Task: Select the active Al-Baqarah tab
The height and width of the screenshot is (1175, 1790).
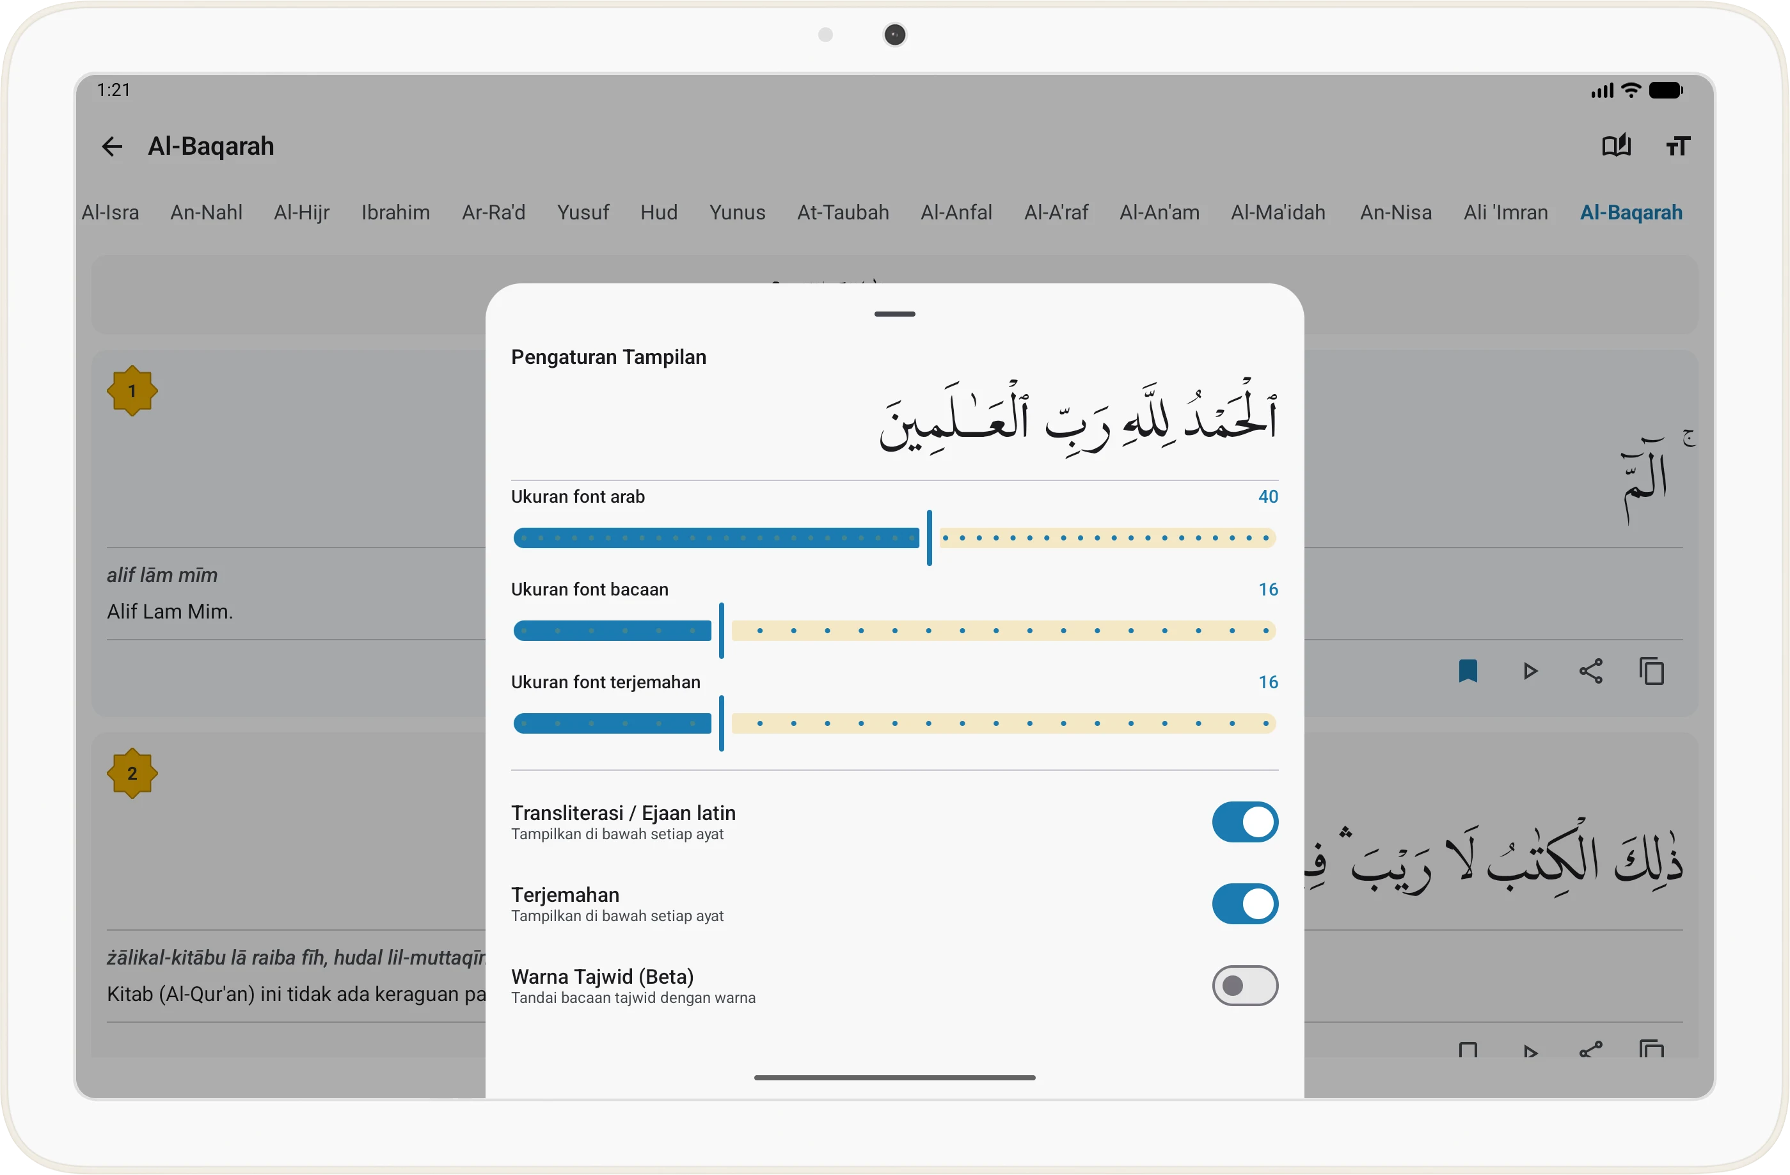Action: 1631,213
